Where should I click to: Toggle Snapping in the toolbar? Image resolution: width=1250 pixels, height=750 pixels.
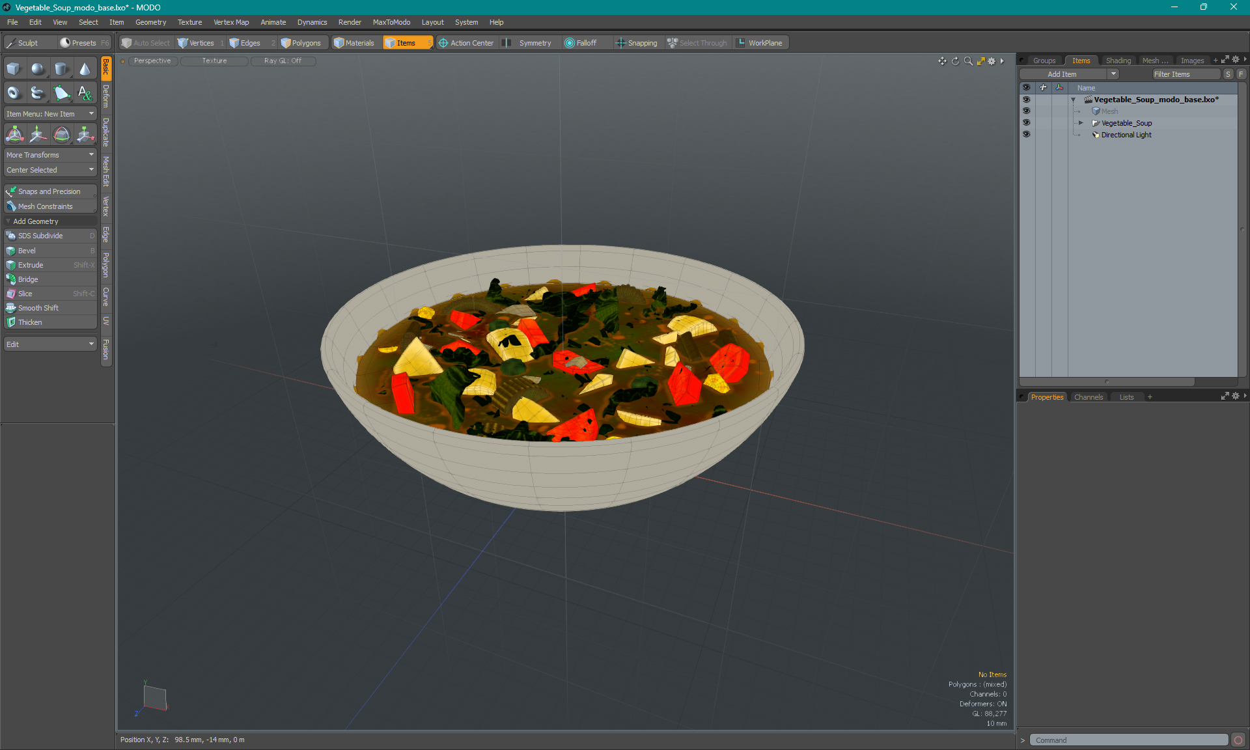[x=637, y=43]
